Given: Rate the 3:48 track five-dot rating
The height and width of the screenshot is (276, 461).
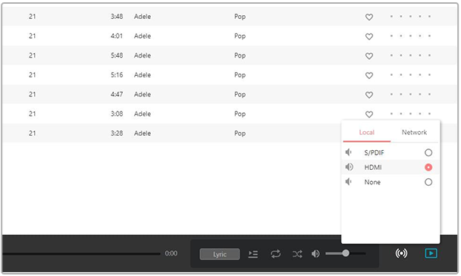Looking at the screenshot, I should tap(410, 17).
